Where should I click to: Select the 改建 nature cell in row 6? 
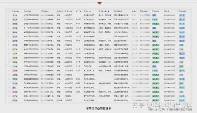pos(59,36)
